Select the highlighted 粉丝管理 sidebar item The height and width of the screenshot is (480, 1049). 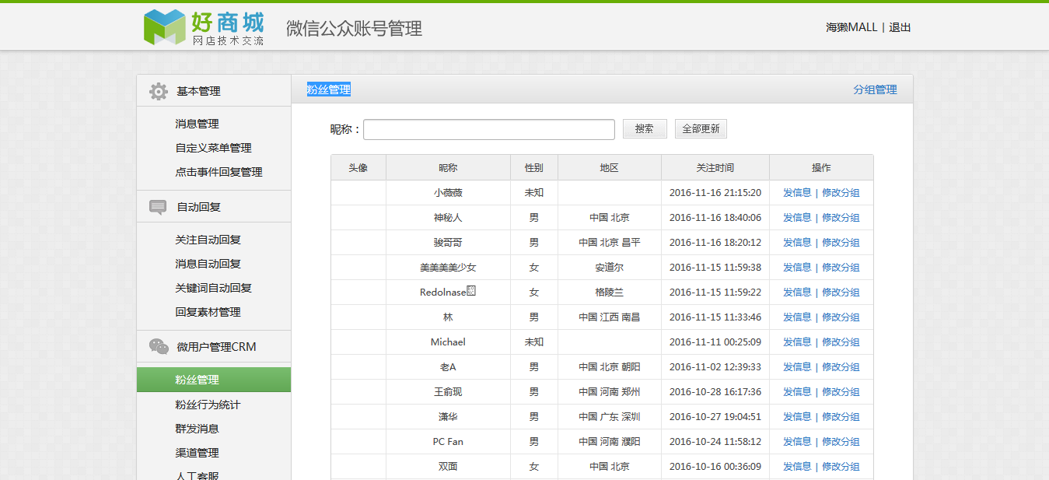(x=214, y=380)
